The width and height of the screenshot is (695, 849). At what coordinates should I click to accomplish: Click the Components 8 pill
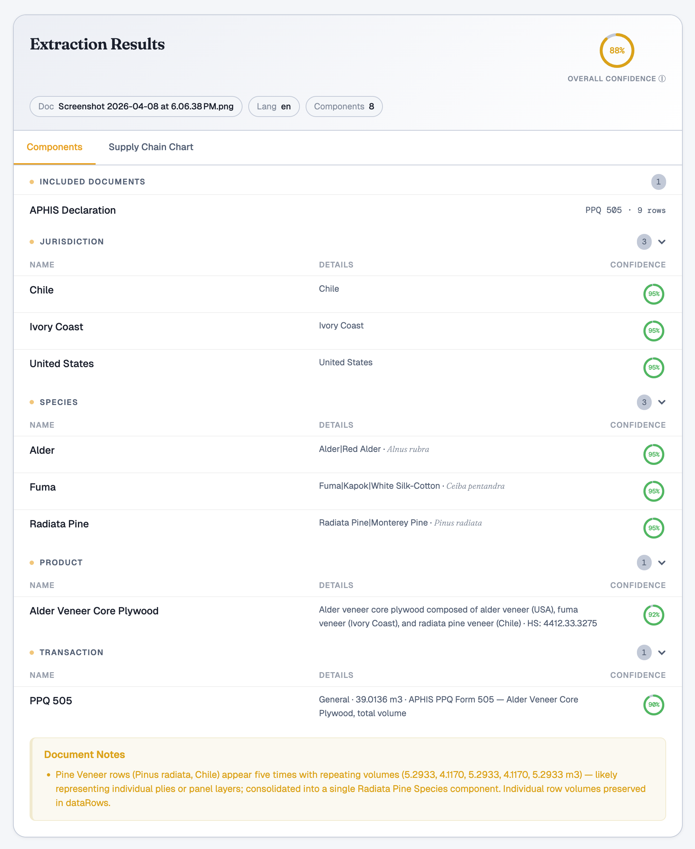pyautogui.click(x=344, y=106)
